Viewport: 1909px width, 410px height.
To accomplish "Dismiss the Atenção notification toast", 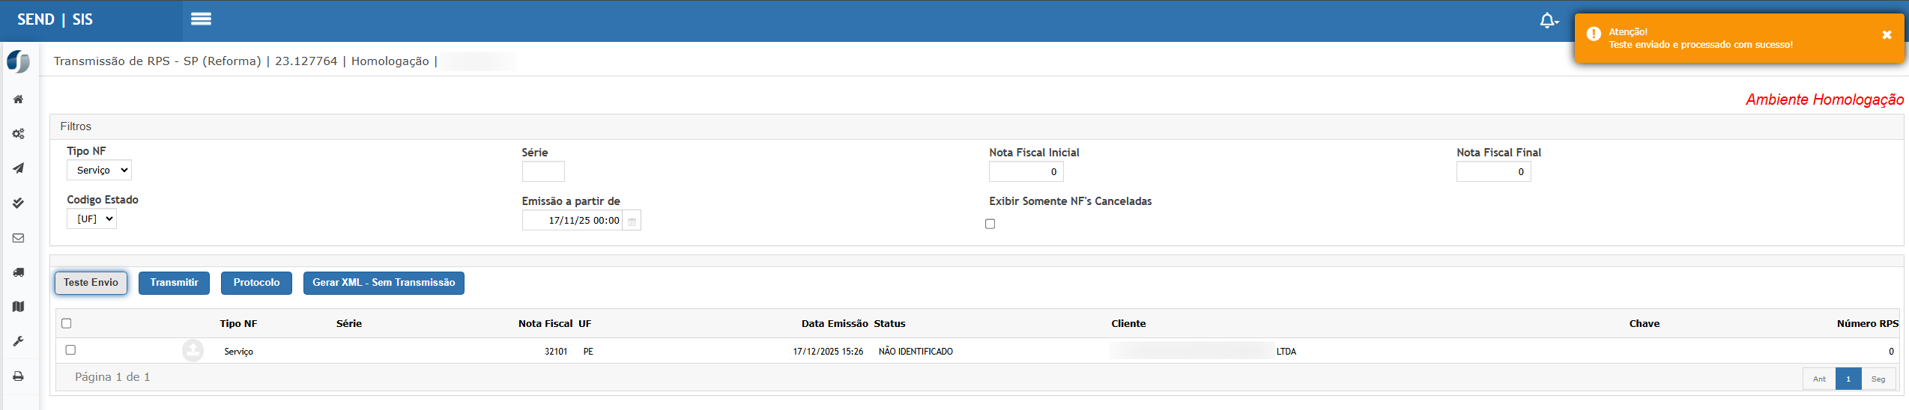I will coord(1887,35).
